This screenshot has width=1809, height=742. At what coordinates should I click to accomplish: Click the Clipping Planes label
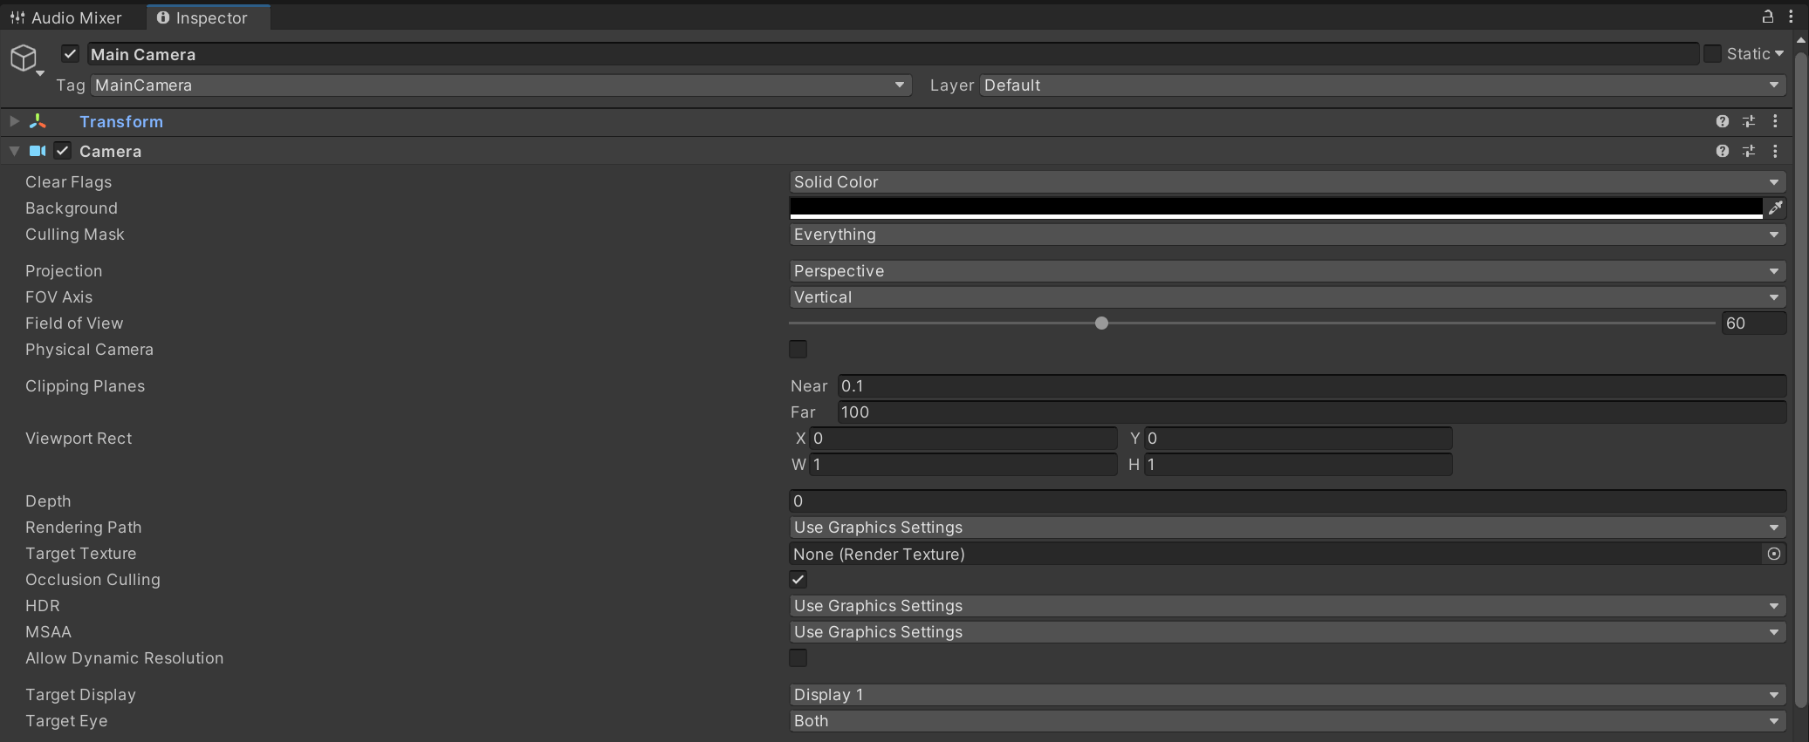pyautogui.click(x=85, y=385)
